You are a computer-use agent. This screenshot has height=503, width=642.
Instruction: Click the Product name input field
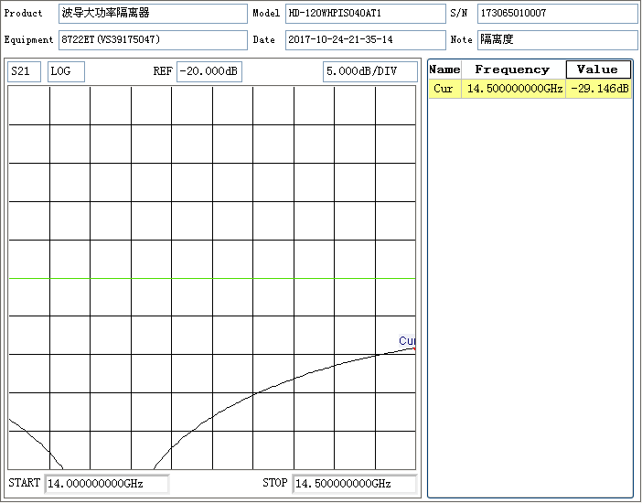coord(153,14)
